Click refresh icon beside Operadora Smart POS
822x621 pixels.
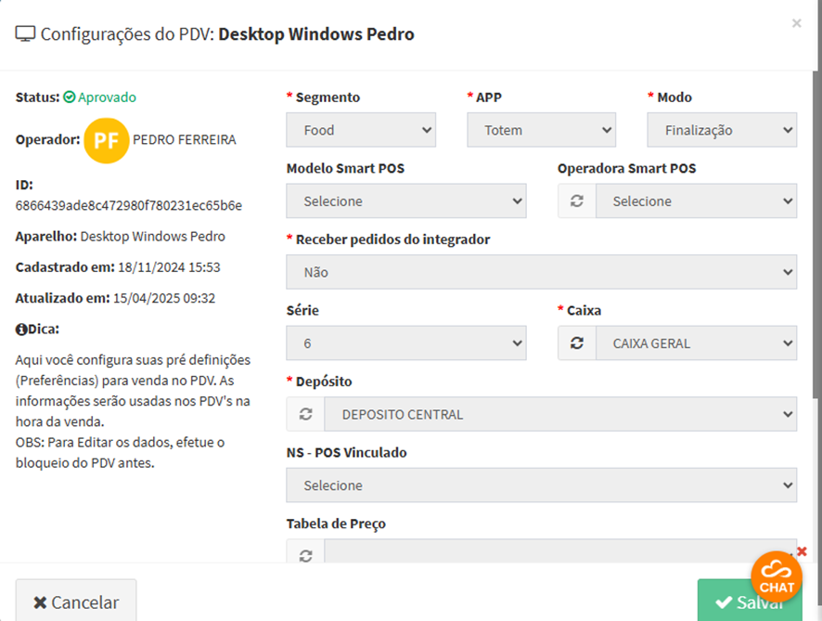pyautogui.click(x=576, y=201)
